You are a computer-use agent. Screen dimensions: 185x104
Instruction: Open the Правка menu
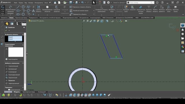coord(21,3)
